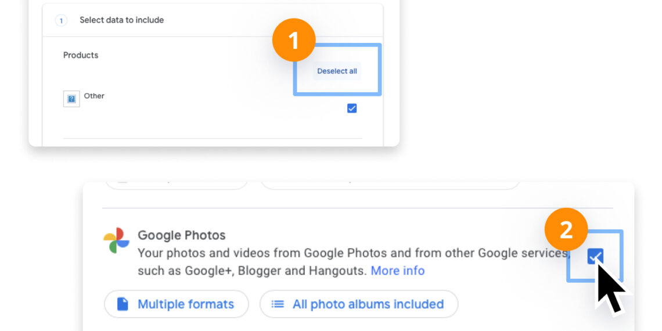Toggle the Google Photos checkbox
Screen dimensions: 662x331
[595, 256]
